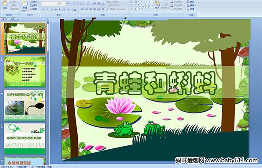The image size is (262, 168).
Task: Select slide 4 thumbnail with green bottom bar
Action: (x=25, y=139)
